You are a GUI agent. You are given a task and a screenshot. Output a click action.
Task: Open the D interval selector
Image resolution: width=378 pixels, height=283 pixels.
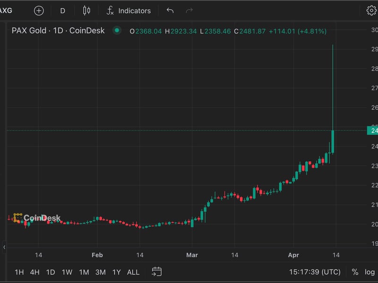[62, 10]
